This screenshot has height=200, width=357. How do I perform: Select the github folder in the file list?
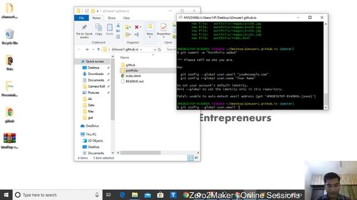pos(130,65)
